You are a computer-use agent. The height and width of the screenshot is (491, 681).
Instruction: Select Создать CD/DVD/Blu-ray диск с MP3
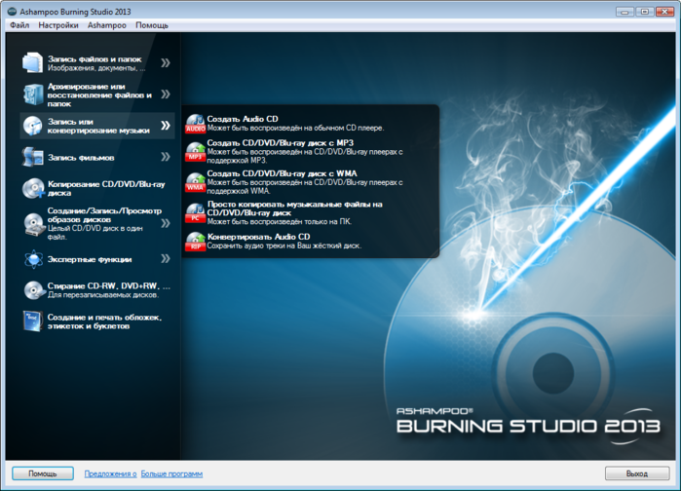tap(305, 151)
